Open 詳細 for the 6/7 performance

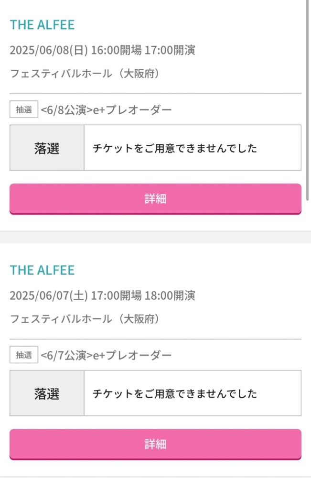(x=155, y=444)
